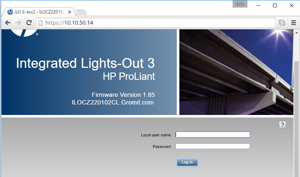Click the scrollbar up arrow

click(297, 32)
